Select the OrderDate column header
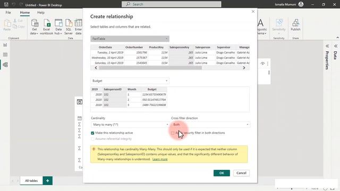 click(105, 47)
